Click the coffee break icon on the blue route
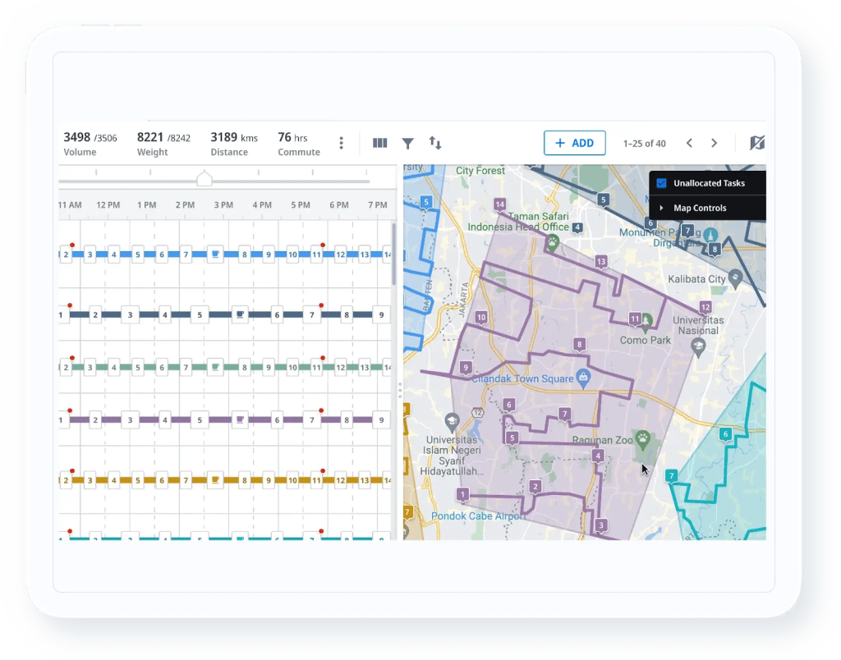 point(214,254)
